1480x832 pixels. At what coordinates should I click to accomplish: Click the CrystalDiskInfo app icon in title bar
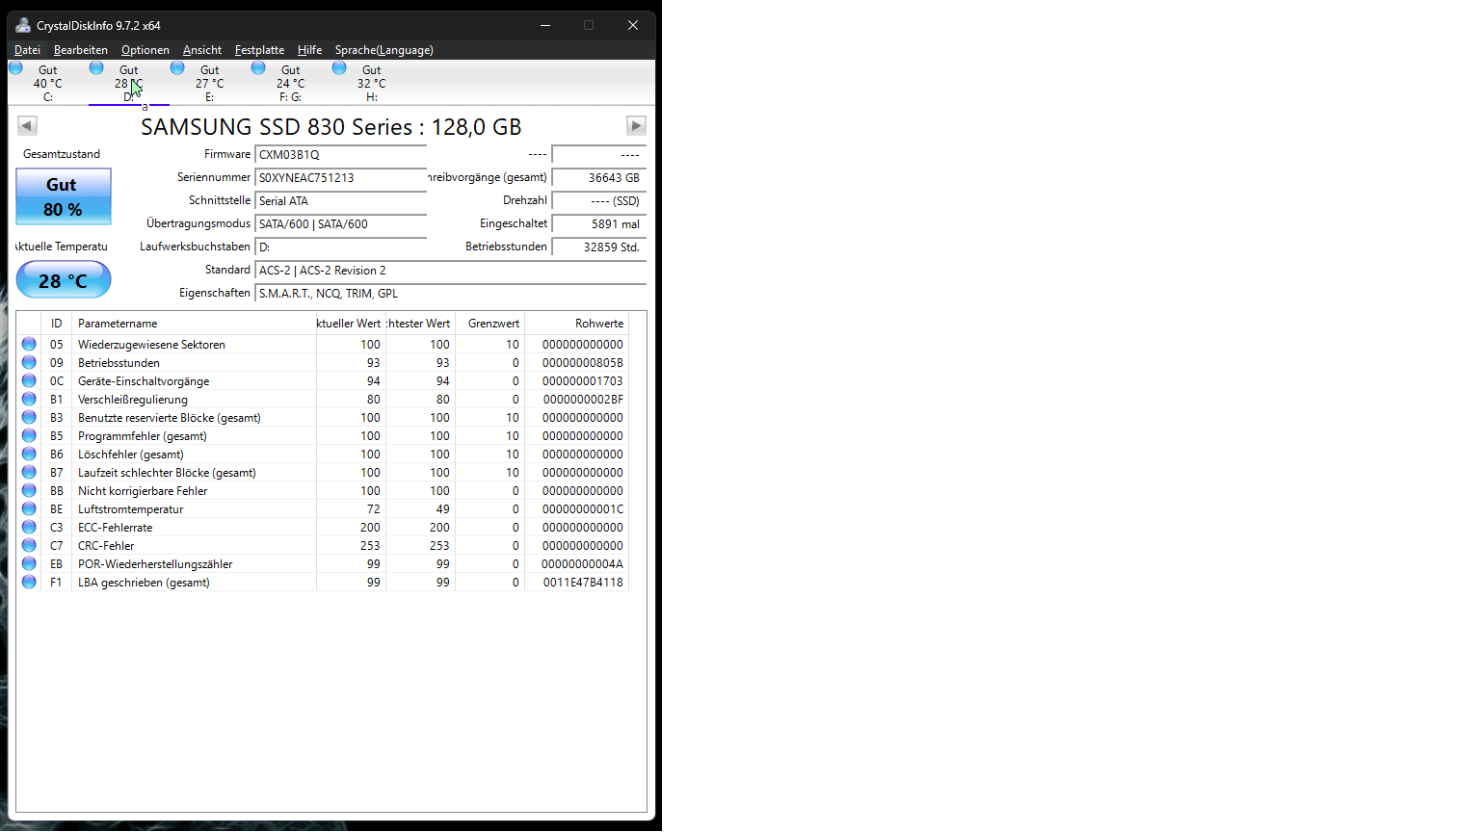pyautogui.click(x=23, y=25)
